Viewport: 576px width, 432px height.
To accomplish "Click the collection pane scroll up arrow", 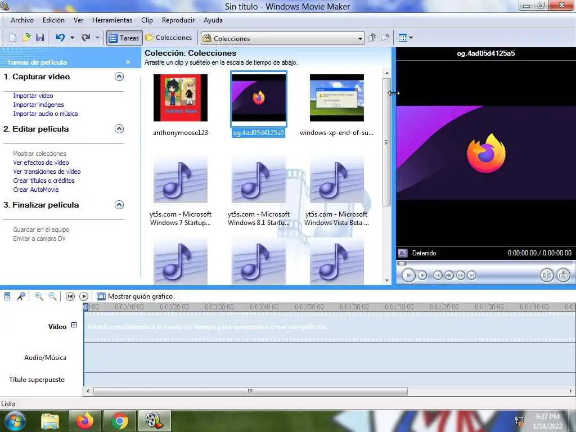I will pos(387,74).
